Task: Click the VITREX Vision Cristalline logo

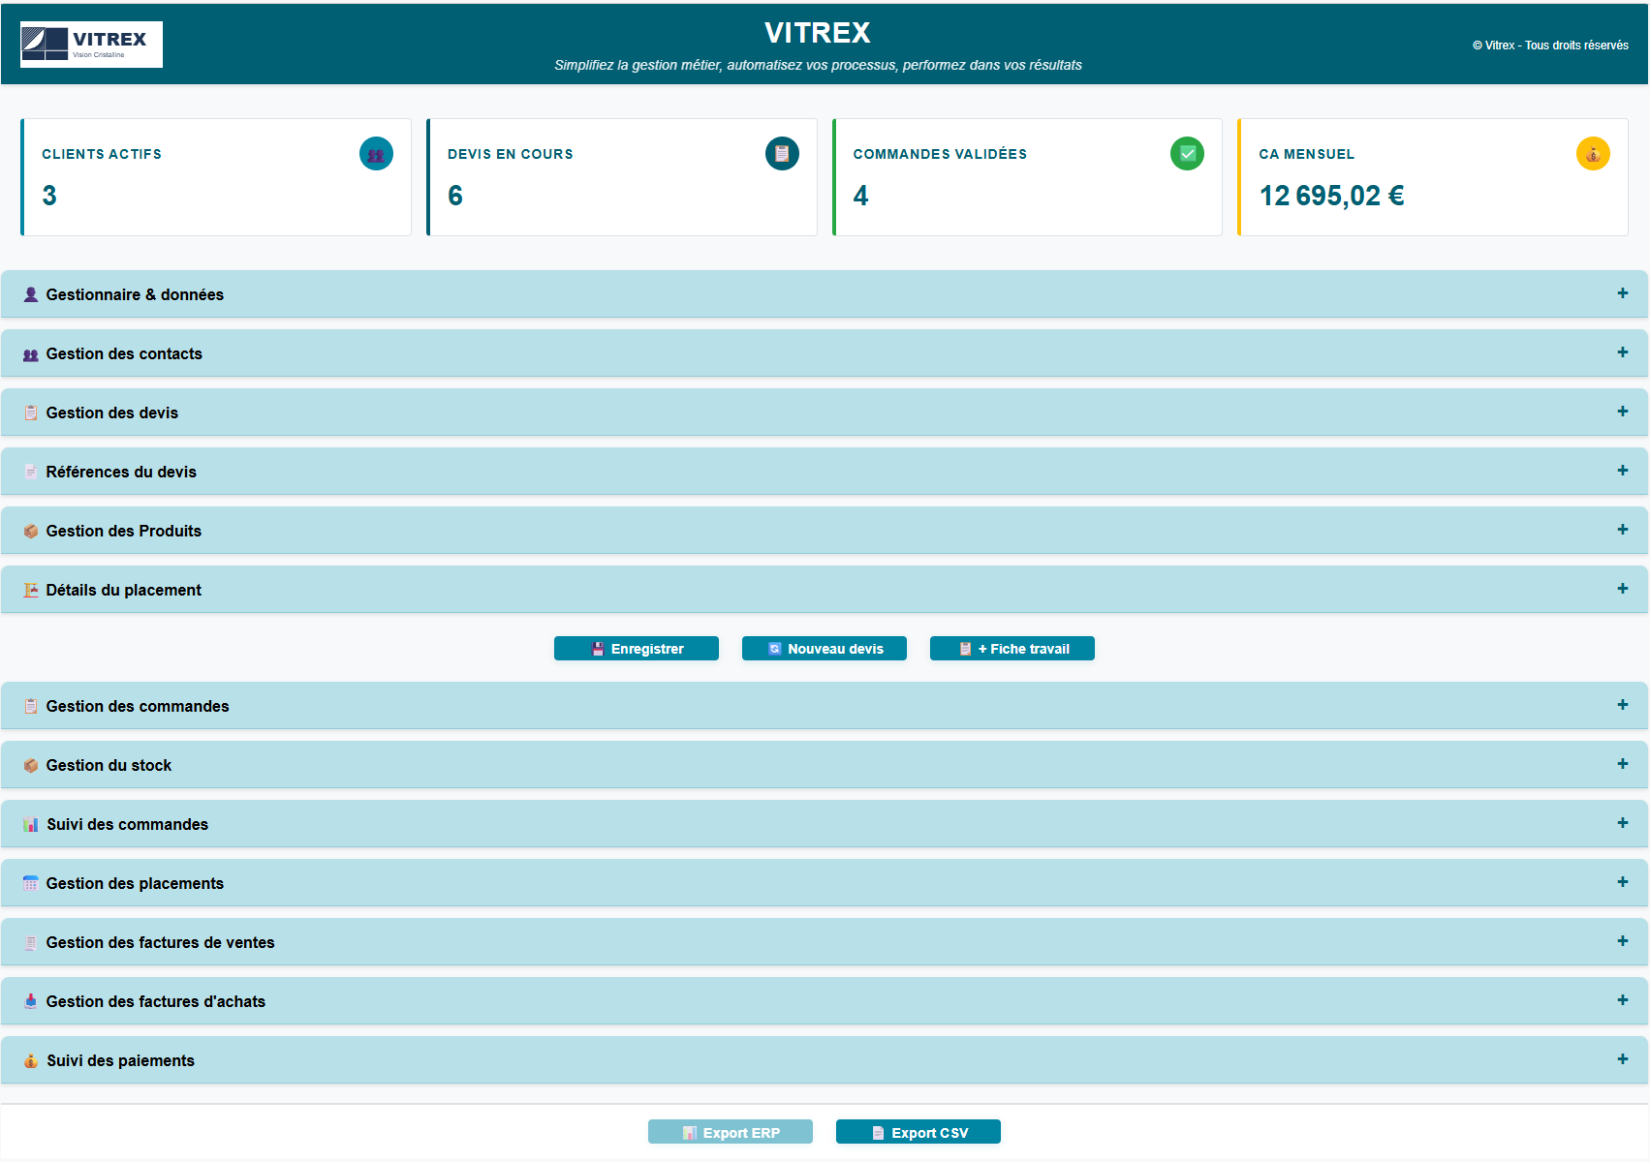Action: tap(91, 44)
